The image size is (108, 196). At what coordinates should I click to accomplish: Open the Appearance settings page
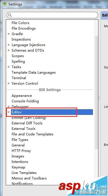coord(22,96)
